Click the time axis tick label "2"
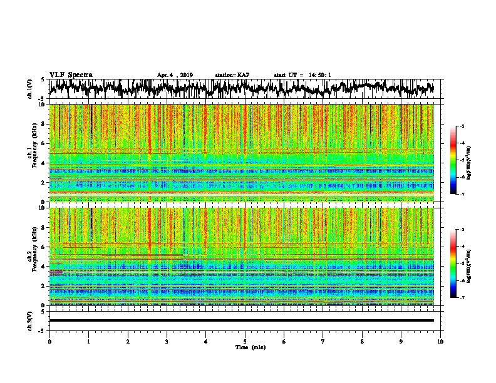This screenshot has height=383, width=496. (x=128, y=342)
